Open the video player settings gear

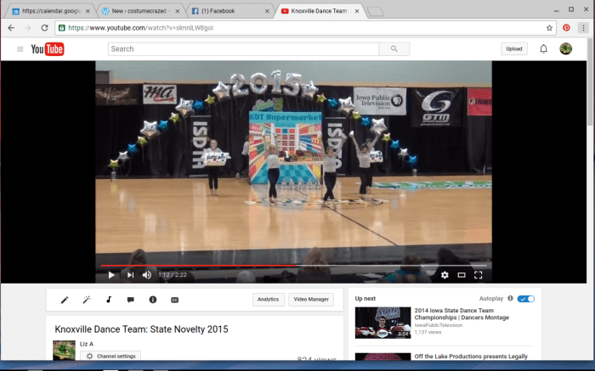444,275
